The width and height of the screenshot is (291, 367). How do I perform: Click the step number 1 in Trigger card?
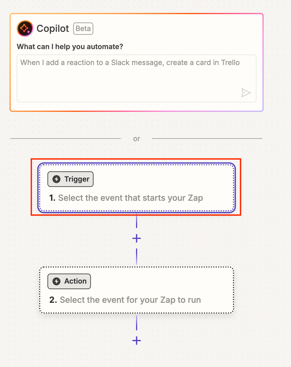click(52, 198)
